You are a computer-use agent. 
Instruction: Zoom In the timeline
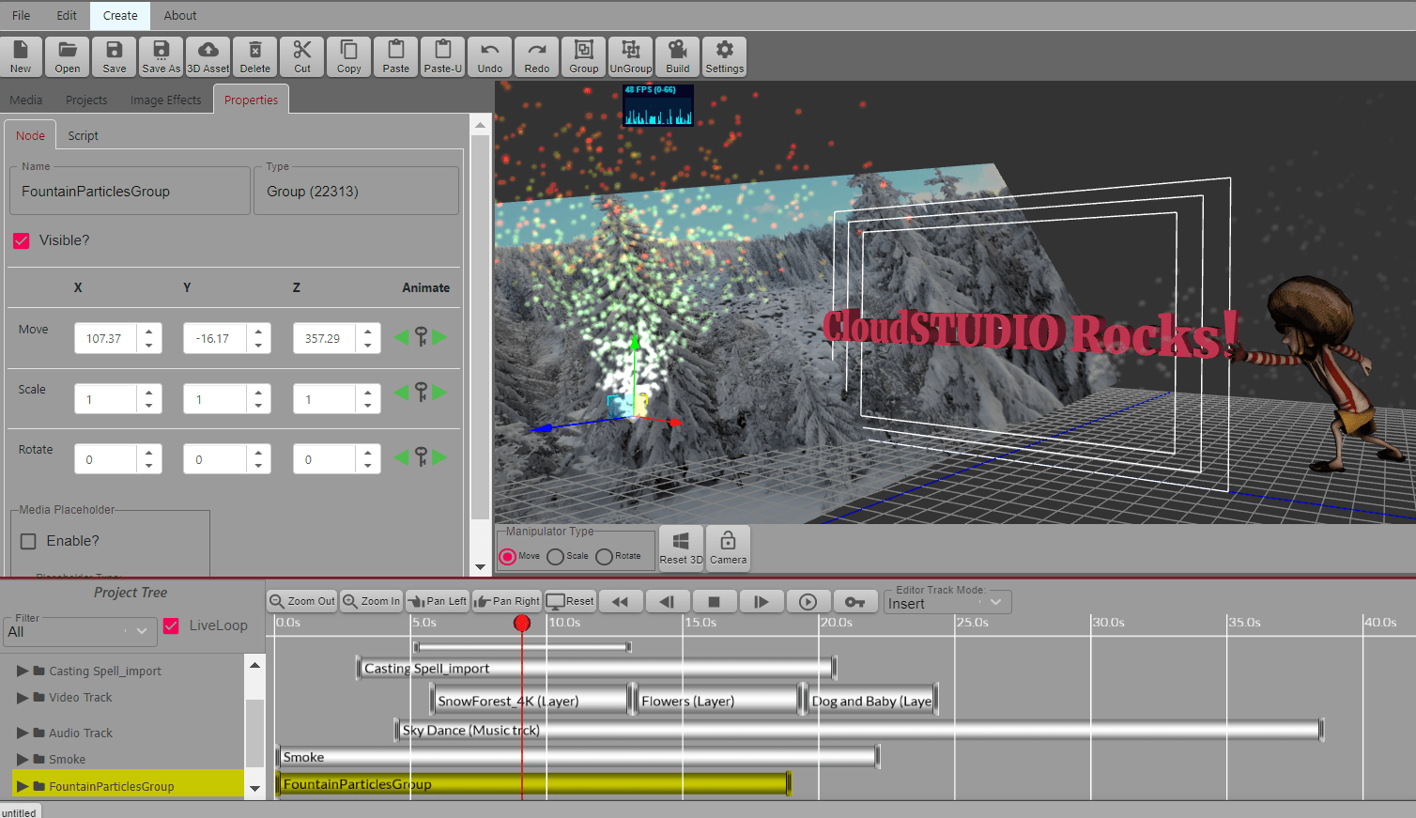(371, 601)
